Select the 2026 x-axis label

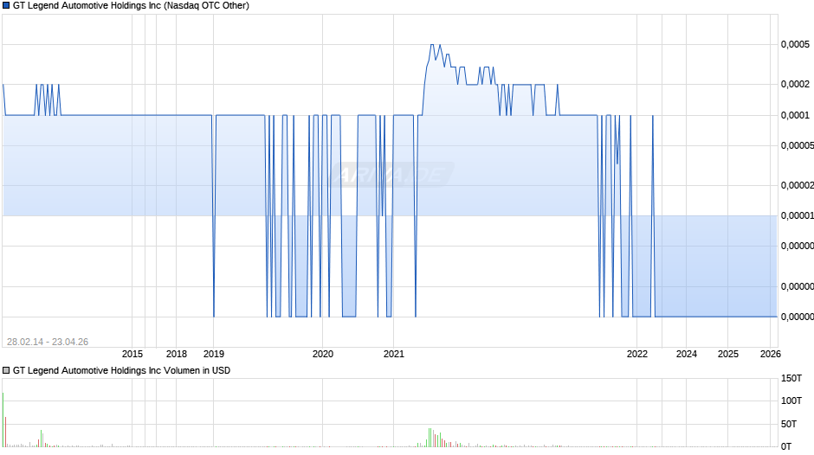771,354
